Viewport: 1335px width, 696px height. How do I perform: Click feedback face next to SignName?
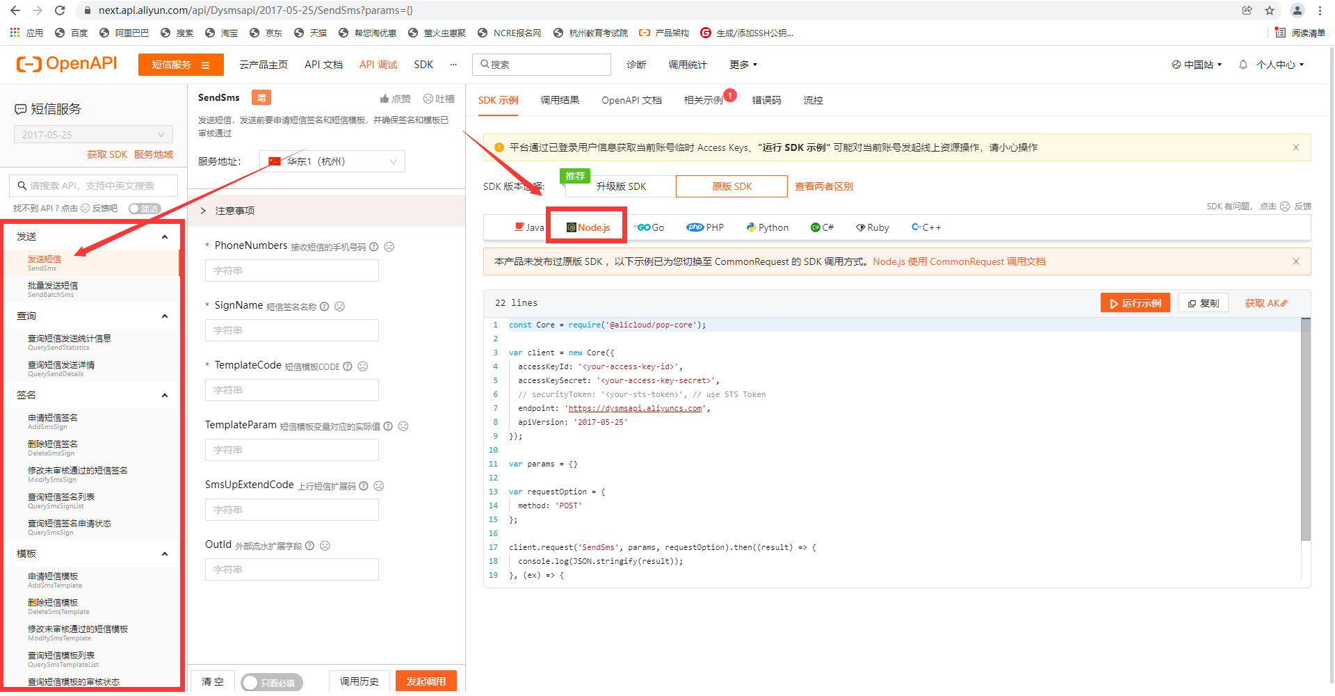click(x=340, y=307)
